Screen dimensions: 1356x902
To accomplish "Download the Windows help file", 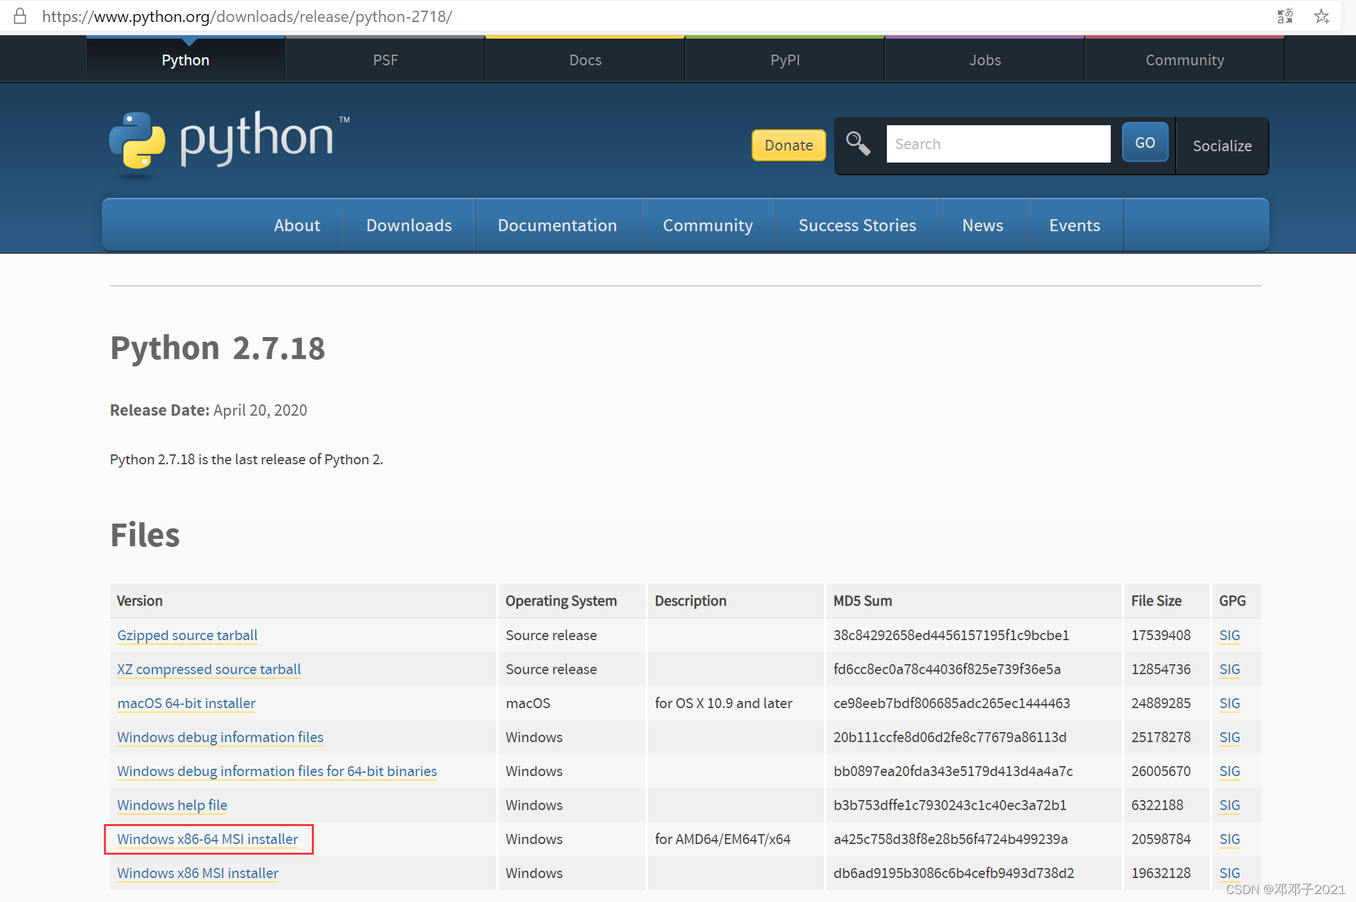I will pos(172,805).
